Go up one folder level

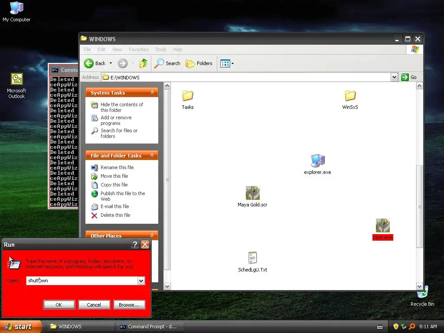click(144, 63)
